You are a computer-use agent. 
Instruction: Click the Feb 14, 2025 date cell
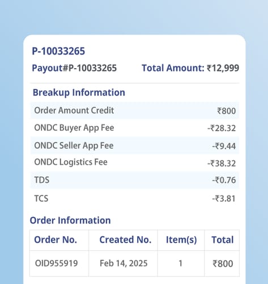pyautogui.click(x=124, y=264)
